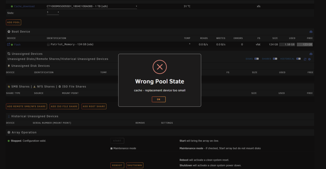The width and height of the screenshot is (326, 169).
Task: Click the ISO File Shares disc icon
Action: click(60, 86)
